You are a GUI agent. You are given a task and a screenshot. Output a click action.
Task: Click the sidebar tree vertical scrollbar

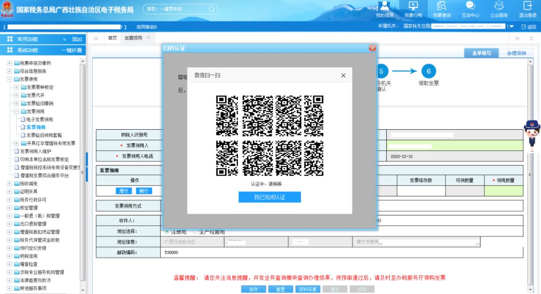(x=83, y=172)
